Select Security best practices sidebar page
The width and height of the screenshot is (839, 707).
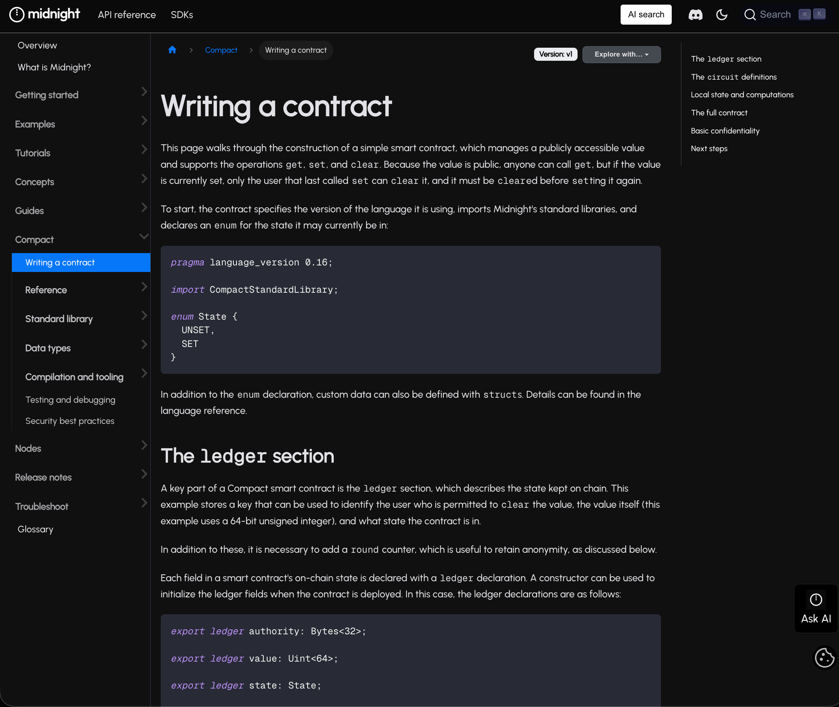[x=70, y=421]
